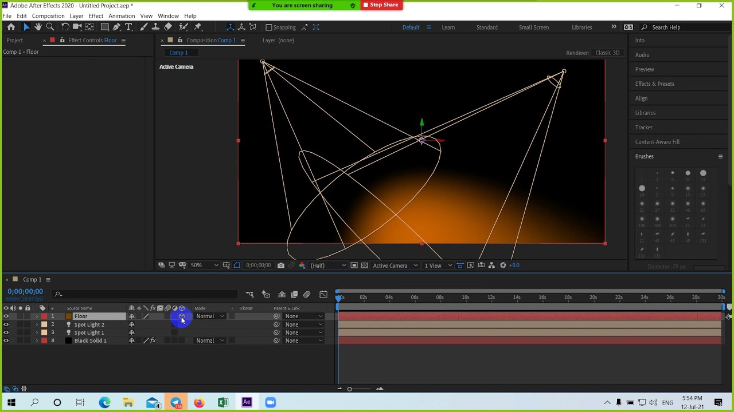
Task: Expand the Effects & Presets panel
Action: [x=654, y=84]
